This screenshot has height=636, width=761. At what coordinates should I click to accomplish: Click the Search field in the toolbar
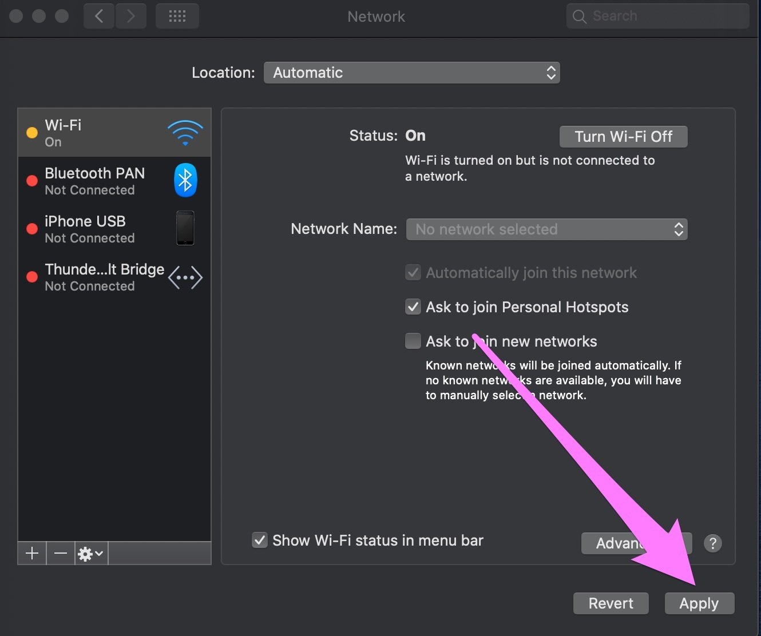657,16
